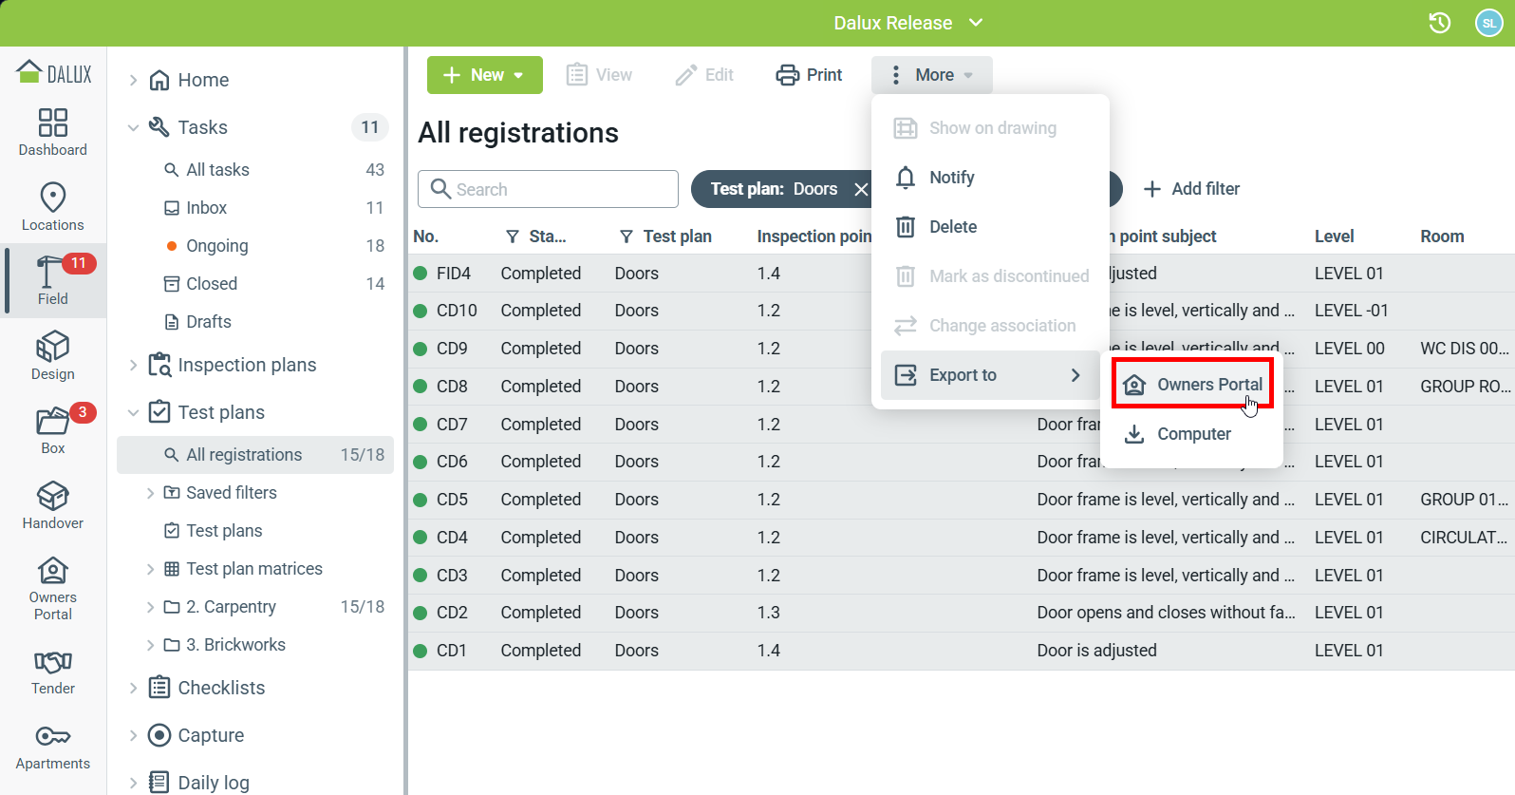Expand the 3. Brickworks folder
Image resolution: width=1515 pixels, height=795 pixels.
(150, 645)
